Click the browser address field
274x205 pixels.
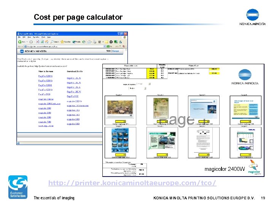coord(64,46)
